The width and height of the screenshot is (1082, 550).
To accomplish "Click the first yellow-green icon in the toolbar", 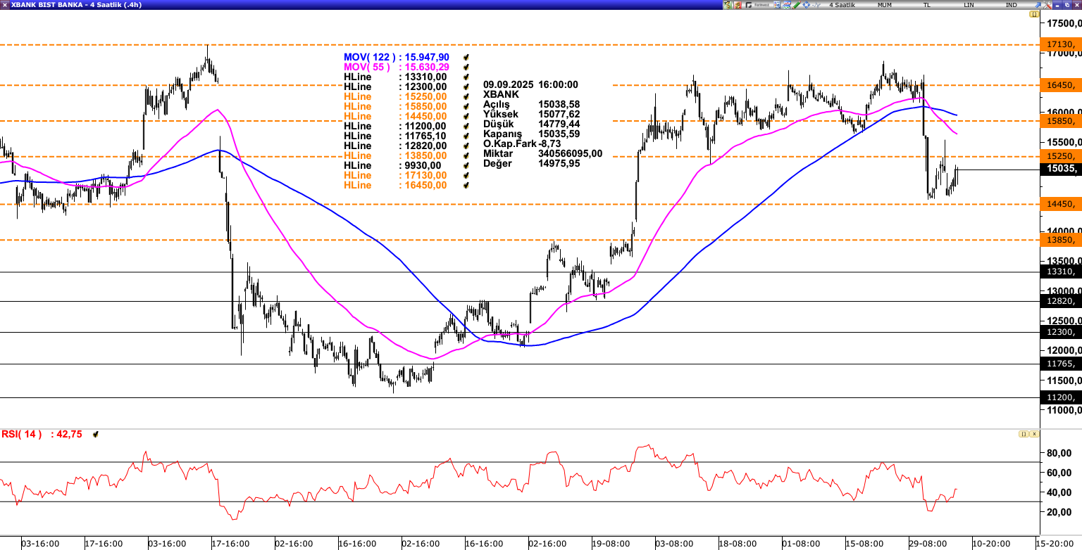I will (728, 5).
